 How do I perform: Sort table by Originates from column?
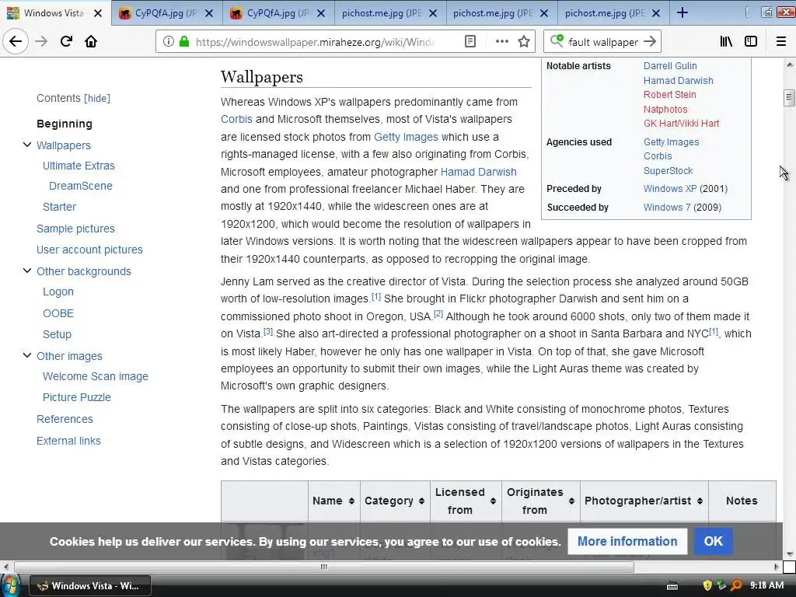click(x=541, y=501)
